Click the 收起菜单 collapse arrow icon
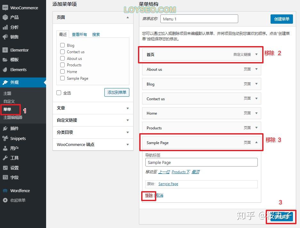This screenshot has width=300, height=228. [x=5, y=200]
